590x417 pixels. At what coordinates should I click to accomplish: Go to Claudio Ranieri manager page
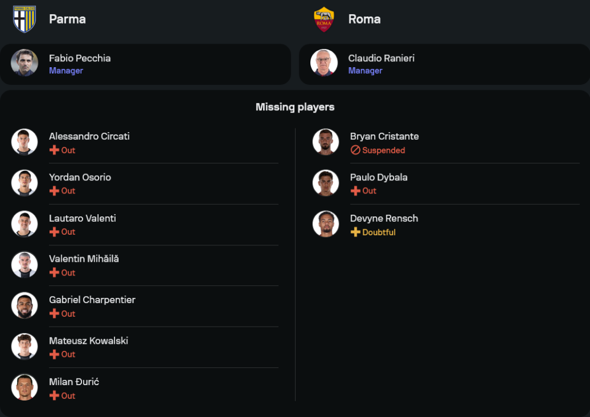click(x=381, y=58)
